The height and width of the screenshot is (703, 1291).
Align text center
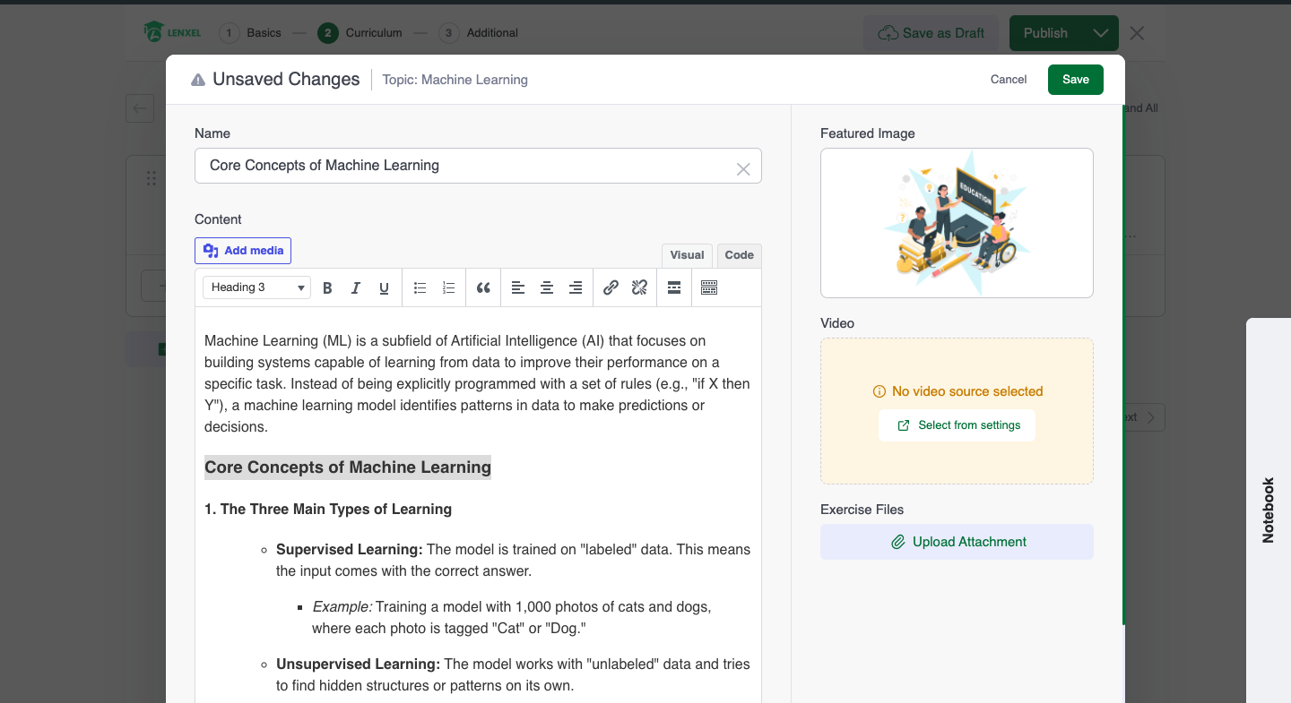(x=547, y=287)
